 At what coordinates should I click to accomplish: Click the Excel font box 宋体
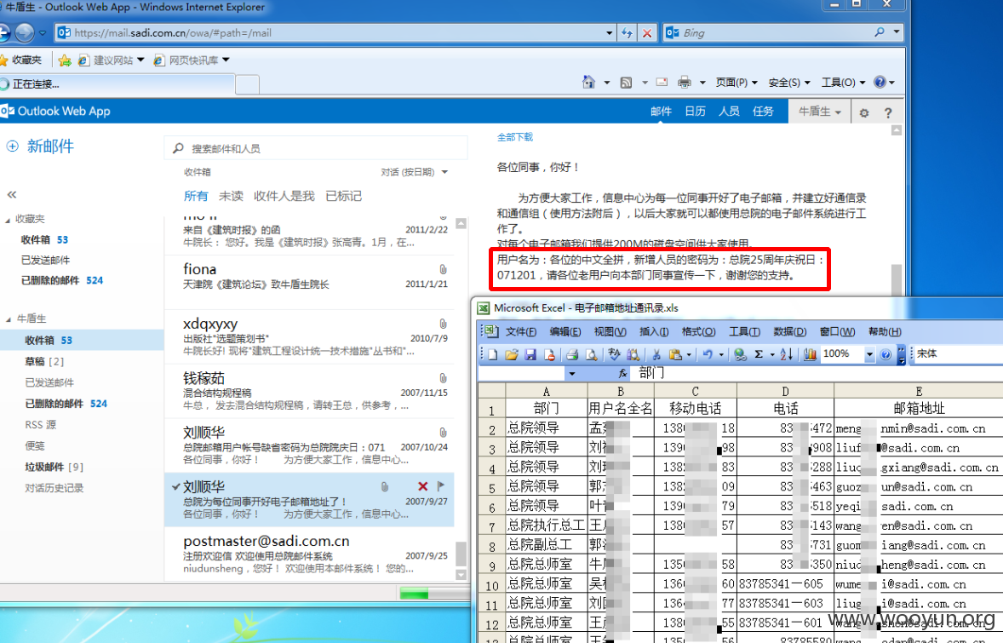pos(956,353)
